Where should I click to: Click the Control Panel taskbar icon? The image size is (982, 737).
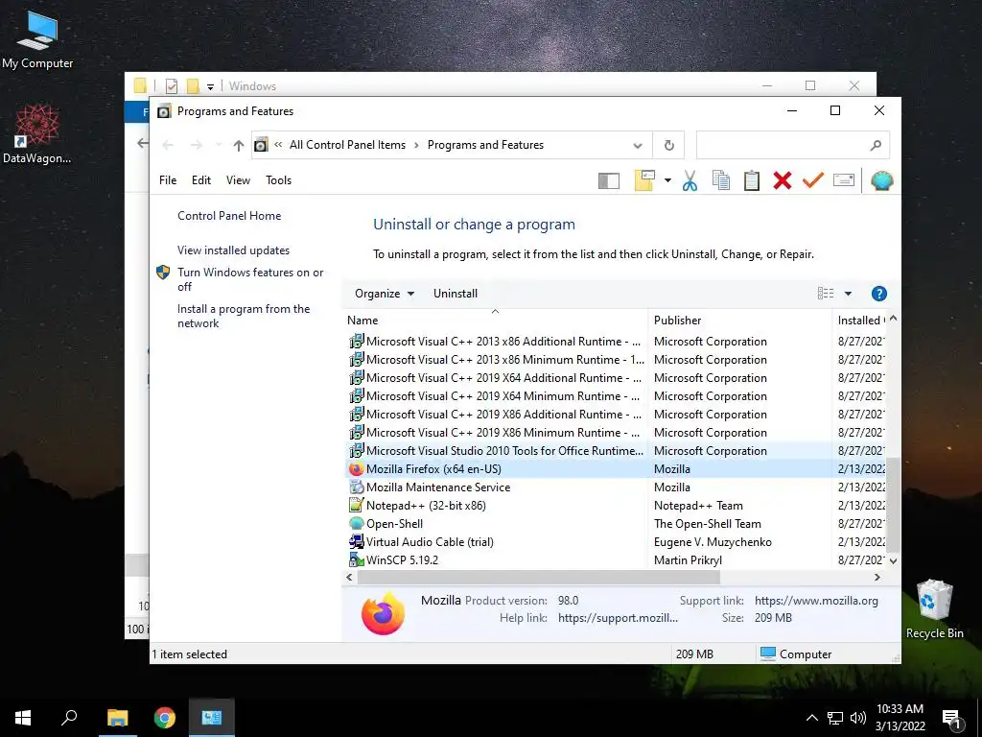coord(212,718)
